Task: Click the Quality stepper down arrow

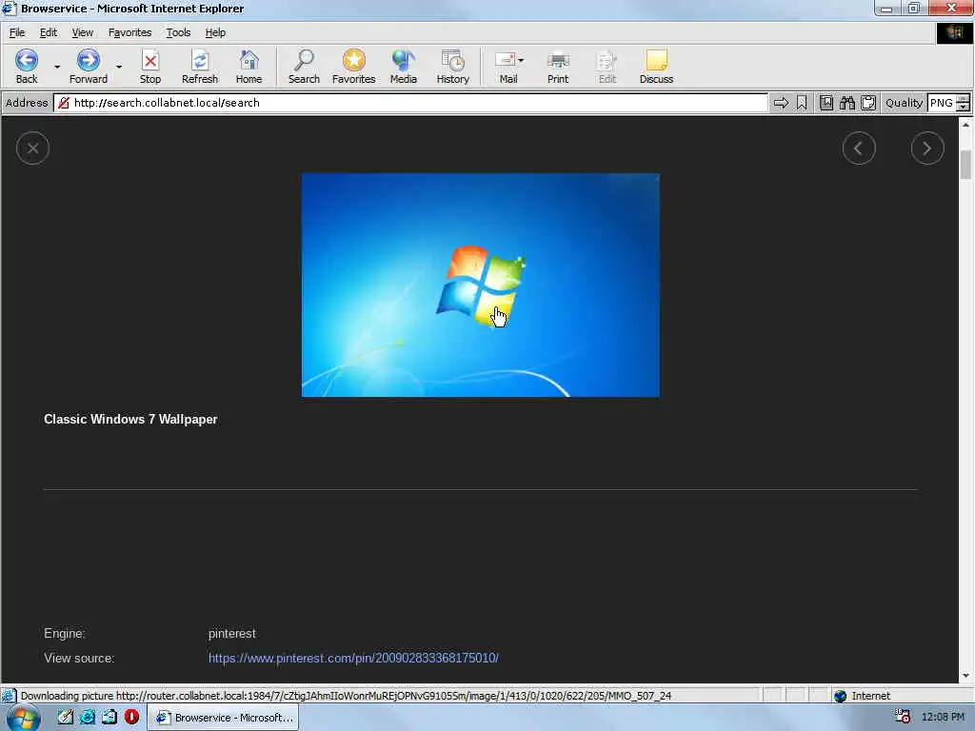Action: coord(964,107)
